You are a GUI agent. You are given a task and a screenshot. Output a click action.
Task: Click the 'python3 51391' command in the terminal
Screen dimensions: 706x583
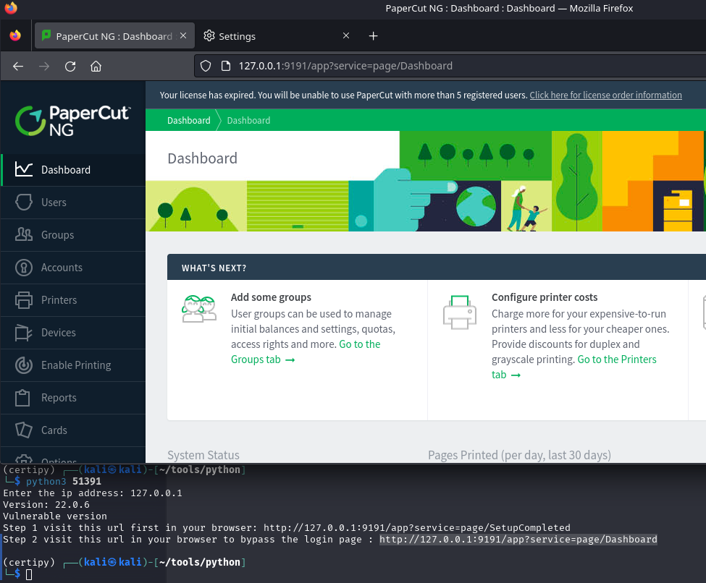(x=64, y=481)
